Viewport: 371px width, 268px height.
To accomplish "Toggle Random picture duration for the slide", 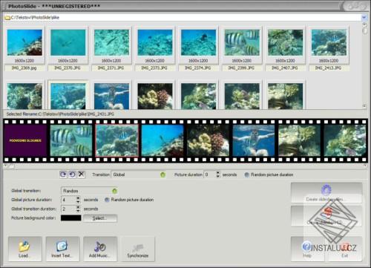I will [x=246, y=174].
